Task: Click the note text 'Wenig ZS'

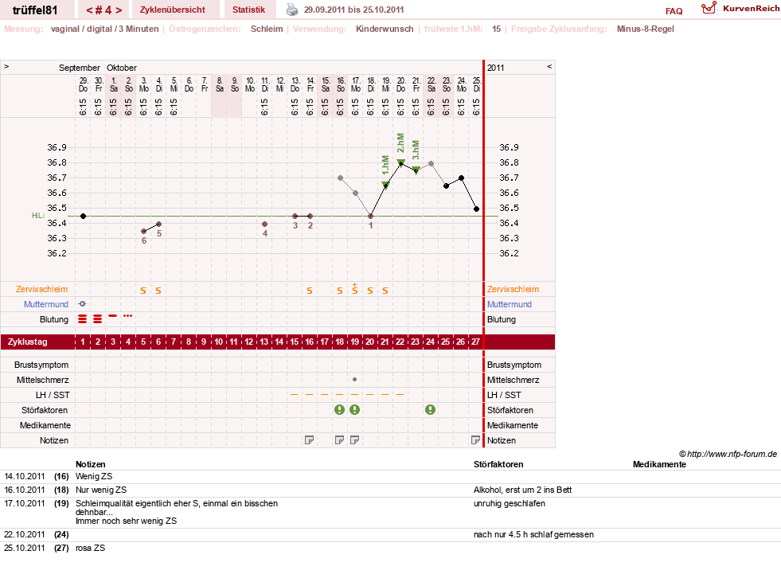Action: (x=94, y=476)
